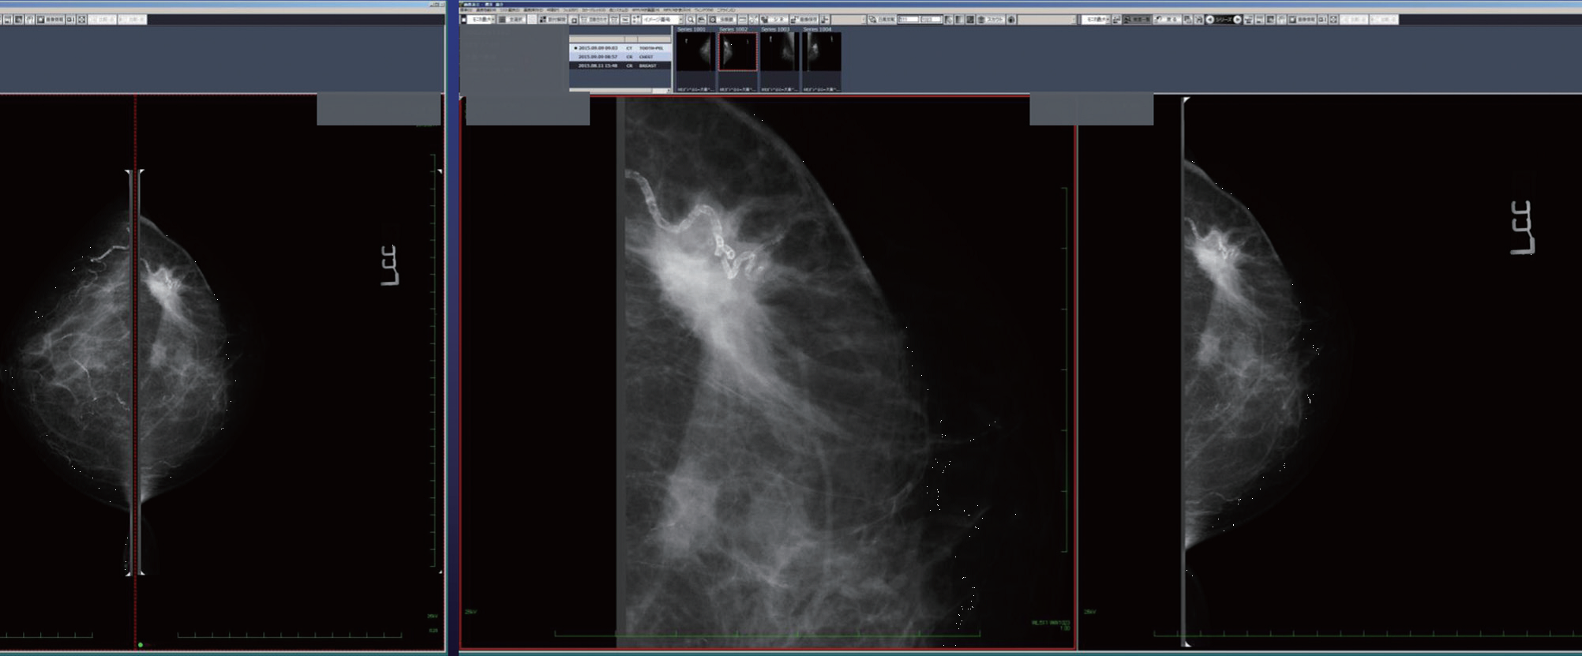Click the first numeric input field in toolbar
Viewport: 1582px width, 656px height.
[x=908, y=20]
